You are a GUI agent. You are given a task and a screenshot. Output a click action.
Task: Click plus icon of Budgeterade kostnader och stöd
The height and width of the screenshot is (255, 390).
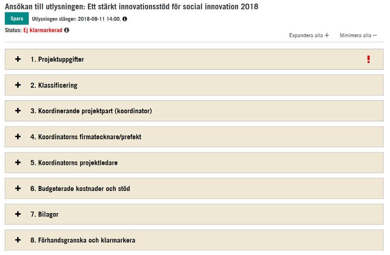point(18,188)
